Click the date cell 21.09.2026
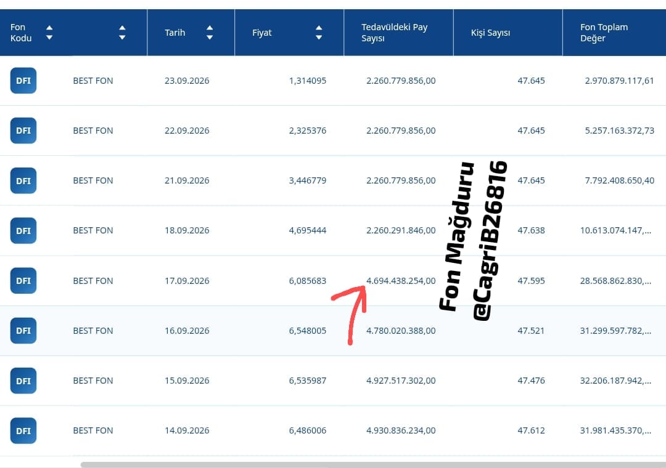This screenshot has height=468, width=666. pos(187,180)
